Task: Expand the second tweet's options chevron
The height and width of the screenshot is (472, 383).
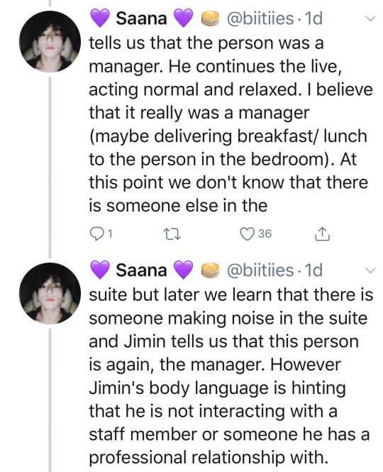Action: click(370, 270)
